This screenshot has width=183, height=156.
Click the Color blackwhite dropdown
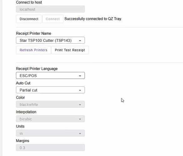(x=50, y=105)
